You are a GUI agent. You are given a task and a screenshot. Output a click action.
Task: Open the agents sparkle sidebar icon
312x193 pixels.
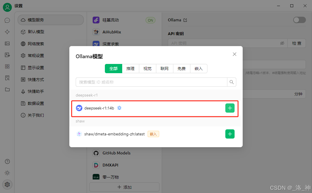(x=7, y=32)
